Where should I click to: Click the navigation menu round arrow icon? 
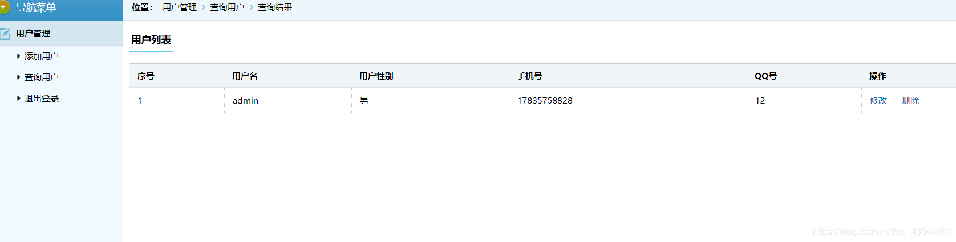point(4,7)
